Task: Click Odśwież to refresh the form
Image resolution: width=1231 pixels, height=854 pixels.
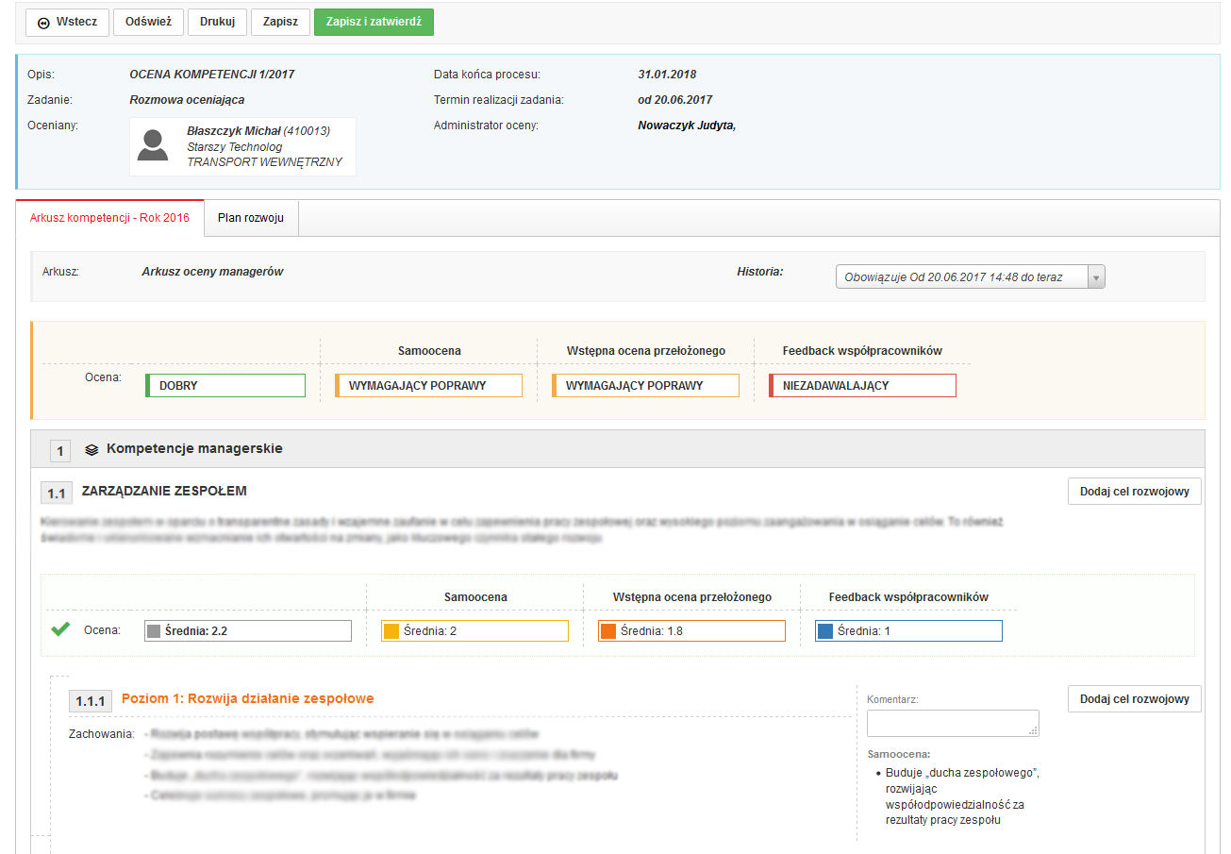Action: pyautogui.click(x=148, y=22)
